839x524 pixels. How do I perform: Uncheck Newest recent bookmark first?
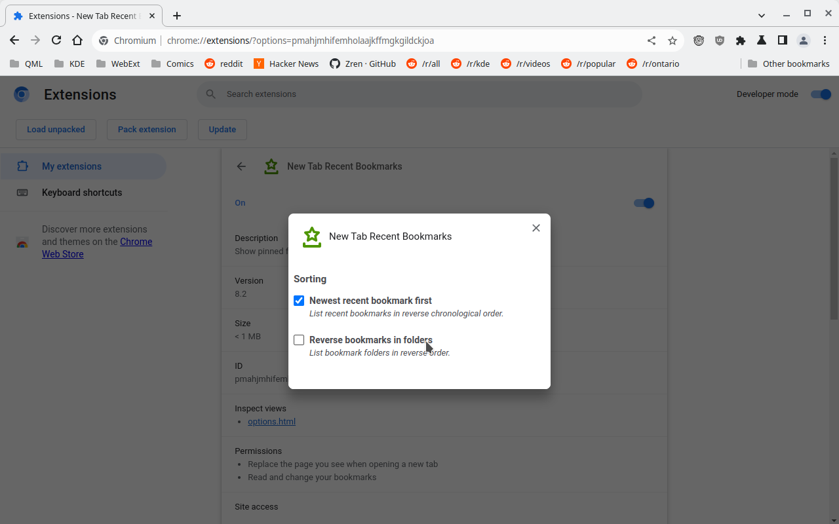[299, 300]
